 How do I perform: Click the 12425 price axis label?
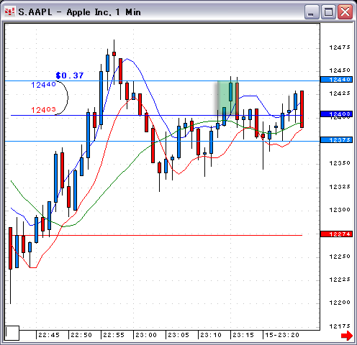(x=340, y=93)
